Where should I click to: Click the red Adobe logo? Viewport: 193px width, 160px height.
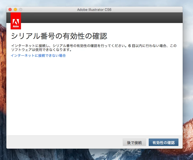(16, 21)
